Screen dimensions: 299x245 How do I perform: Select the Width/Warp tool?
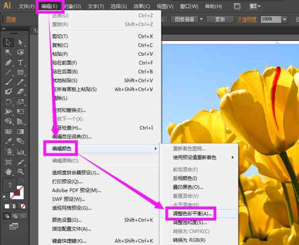point(8,111)
